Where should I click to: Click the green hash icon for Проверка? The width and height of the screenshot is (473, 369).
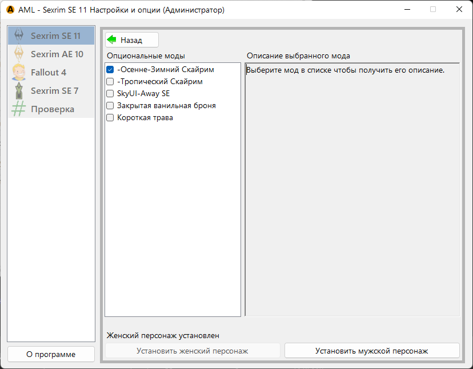[x=19, y=109]
